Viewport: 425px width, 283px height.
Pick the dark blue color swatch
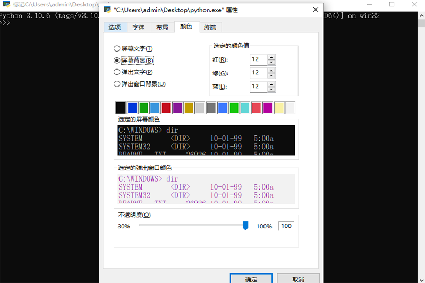[x=132, y=108]
